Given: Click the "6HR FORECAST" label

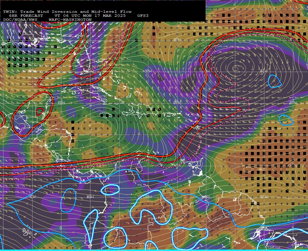Looking at the screenshot, I should point(26,16).
